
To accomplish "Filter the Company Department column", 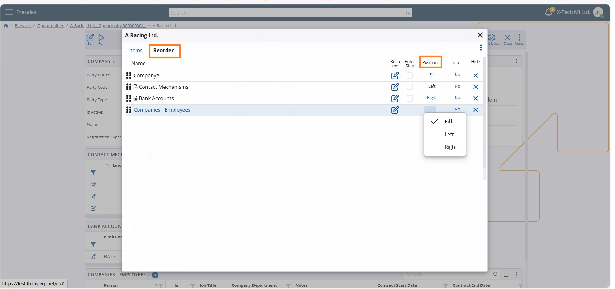I will 288,285.
